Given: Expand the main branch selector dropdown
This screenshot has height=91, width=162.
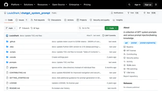Looking at the screenshot, I should (11, 28).
